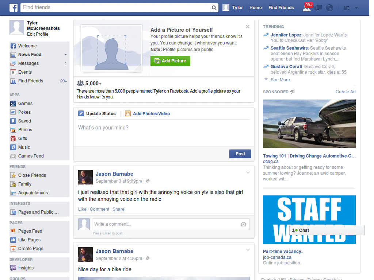Open the messages icon in top bar
Screen dimensions: 374x280
(318, 8)
